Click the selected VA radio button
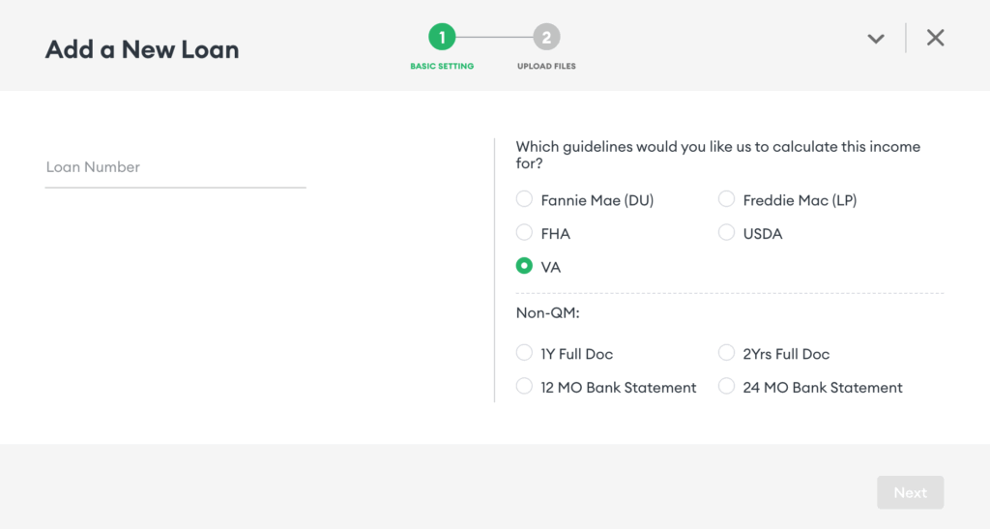Viewport: 990px width, 529px height. click(x=524, y=266)
